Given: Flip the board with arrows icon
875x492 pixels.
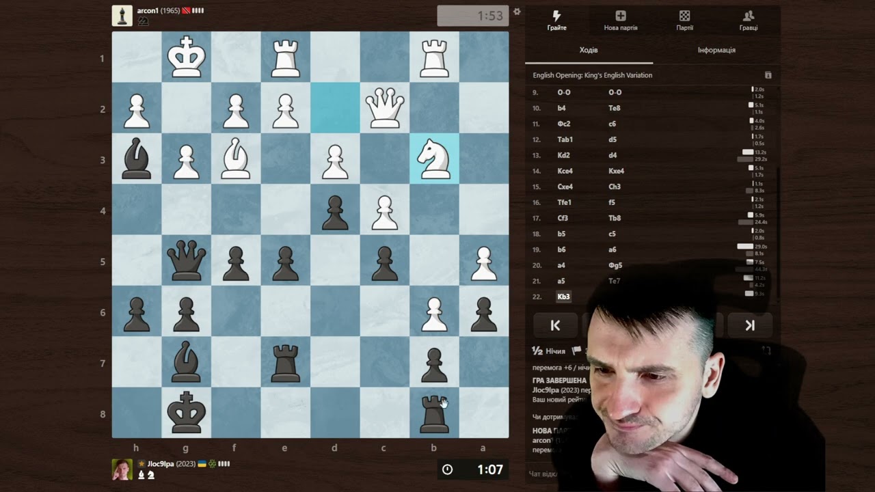Looking at the screenshot, I should point(766,351).
